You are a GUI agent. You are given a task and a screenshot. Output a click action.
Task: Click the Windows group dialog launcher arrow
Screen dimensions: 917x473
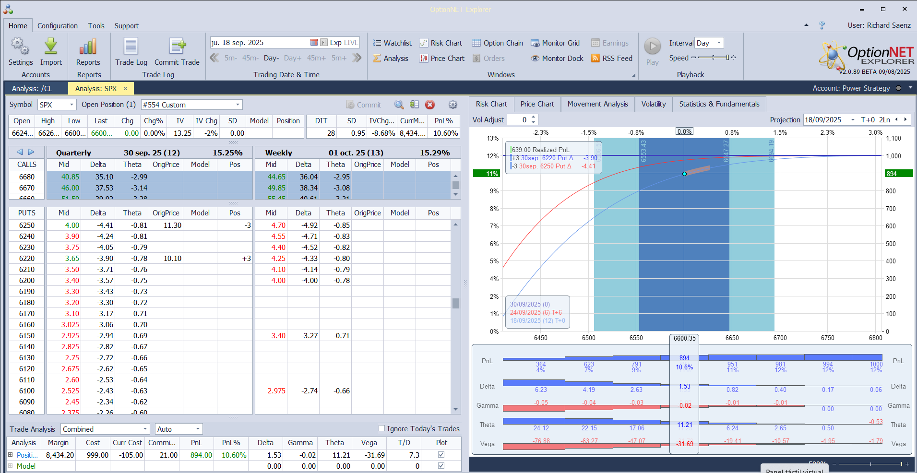633,75
